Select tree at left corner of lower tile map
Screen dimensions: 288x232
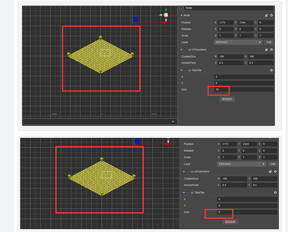69,176
